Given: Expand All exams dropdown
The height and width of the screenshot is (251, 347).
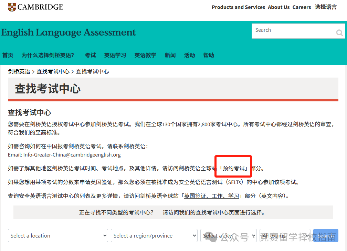Looking at the screenshot, I should (x=285, y=235).
